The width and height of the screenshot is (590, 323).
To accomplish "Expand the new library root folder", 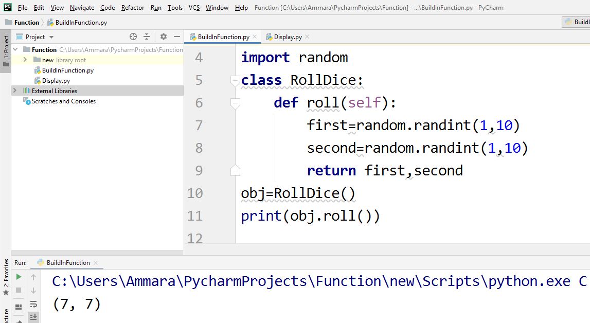I will (x=25, y=60).
